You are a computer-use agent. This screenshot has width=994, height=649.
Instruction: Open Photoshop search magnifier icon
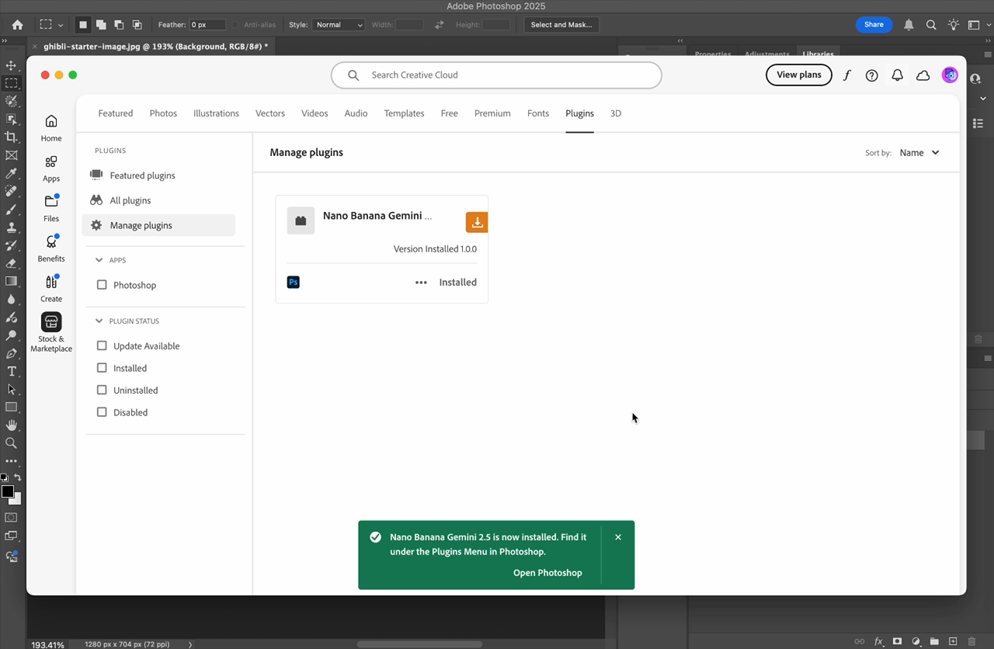(931, 25)
